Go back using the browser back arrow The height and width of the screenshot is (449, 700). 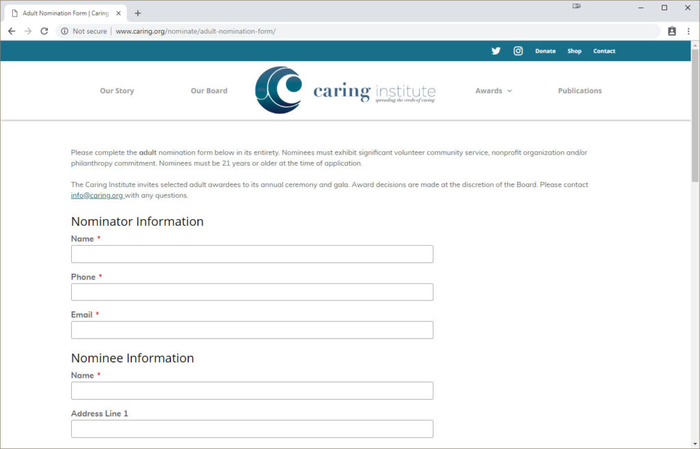pyautogui.click(x=12, y=31)
